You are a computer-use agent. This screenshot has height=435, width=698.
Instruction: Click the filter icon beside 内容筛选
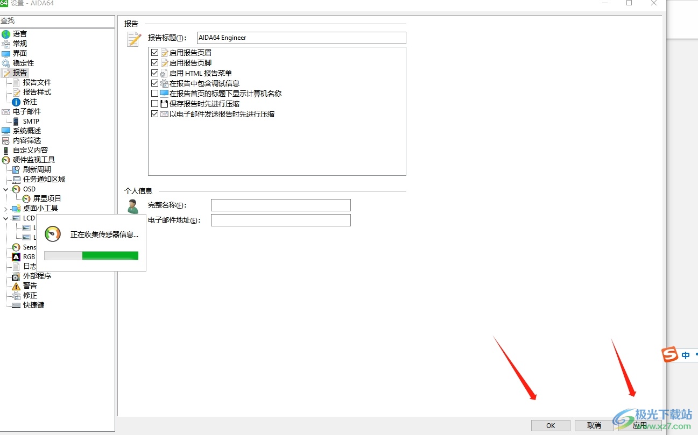6,140
